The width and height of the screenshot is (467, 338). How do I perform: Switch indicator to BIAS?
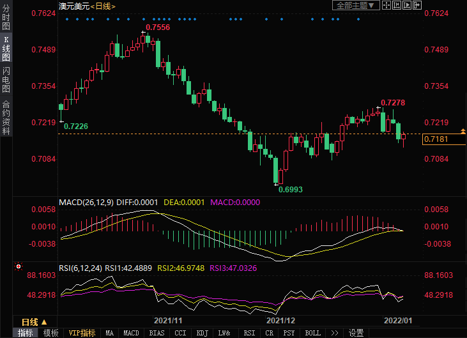click(156, 333)
